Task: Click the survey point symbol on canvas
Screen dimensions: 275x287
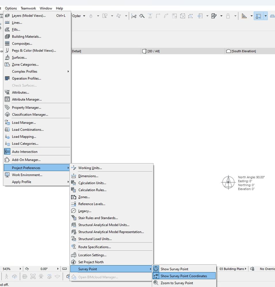Action: 228,182
